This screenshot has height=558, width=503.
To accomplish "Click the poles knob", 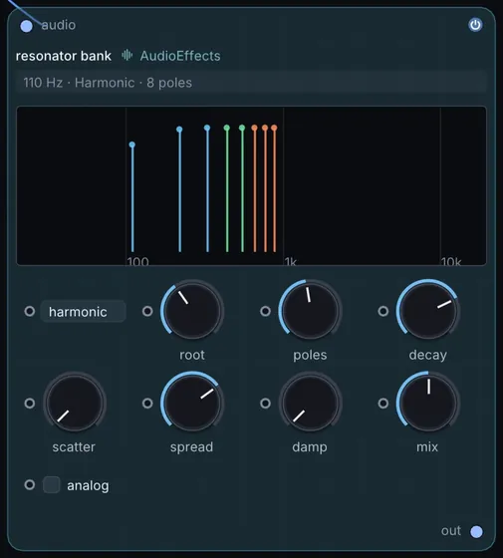I will (310, 311).
